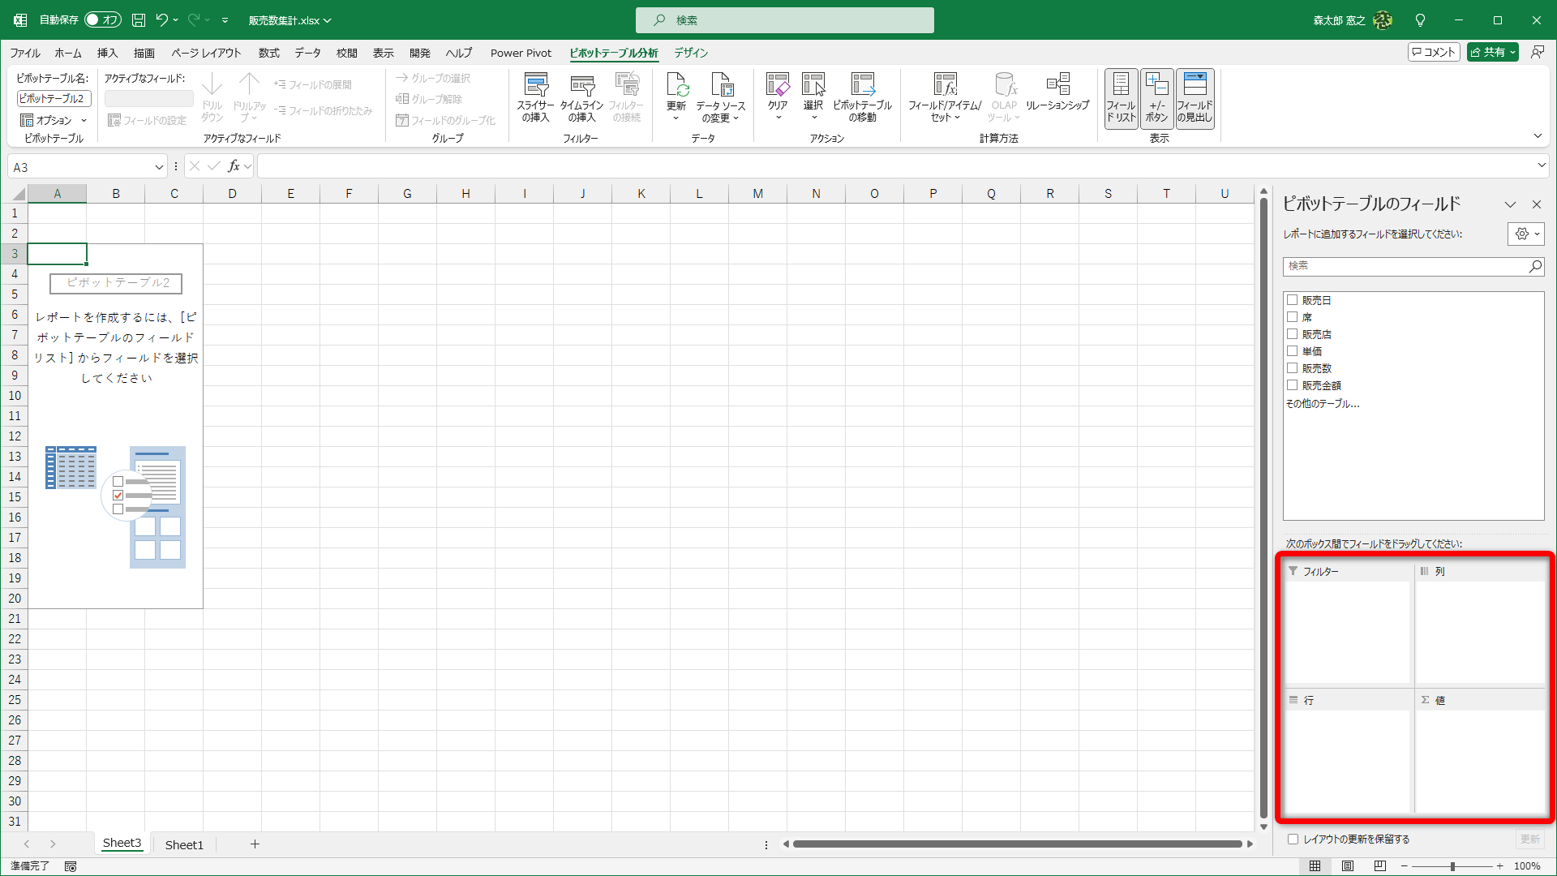Click the Share button
The width and height of the screenshot is (1557, 876).
pyautogui.click(x=1488, y=52)
